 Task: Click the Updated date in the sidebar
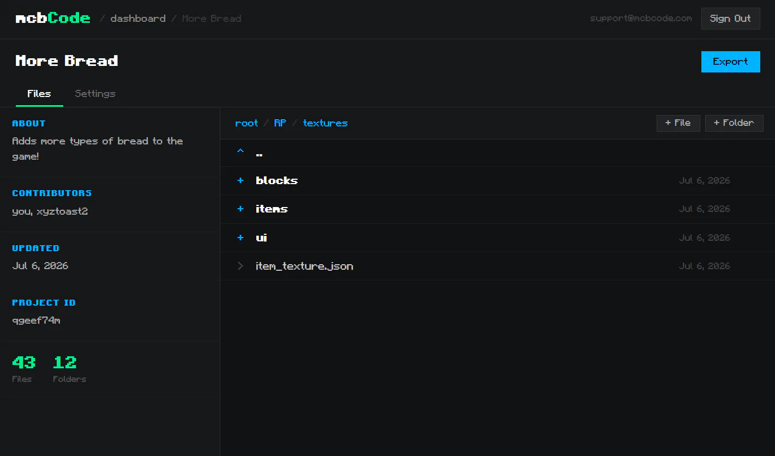[40, 266]
